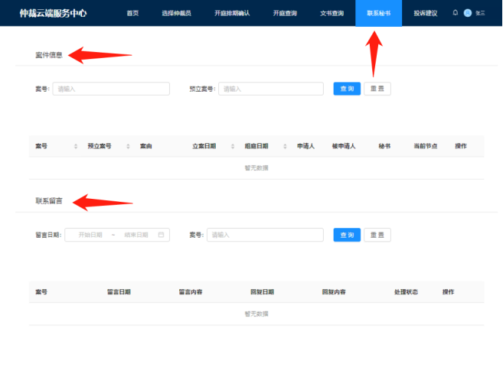The image size is (503, 390).
Task: Open 选择仲裁员 menu item
Action: point(176,13)
